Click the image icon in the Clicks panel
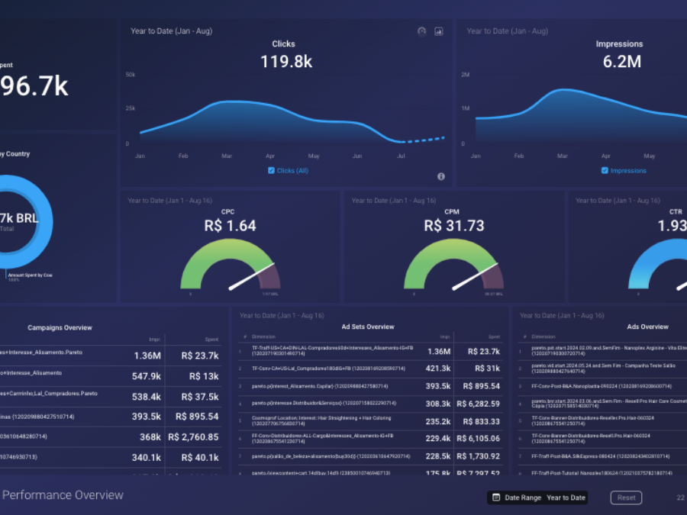 [439, 31]
